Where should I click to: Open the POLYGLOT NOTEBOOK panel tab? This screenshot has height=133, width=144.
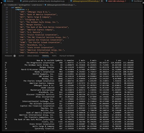tap(67, 56)
